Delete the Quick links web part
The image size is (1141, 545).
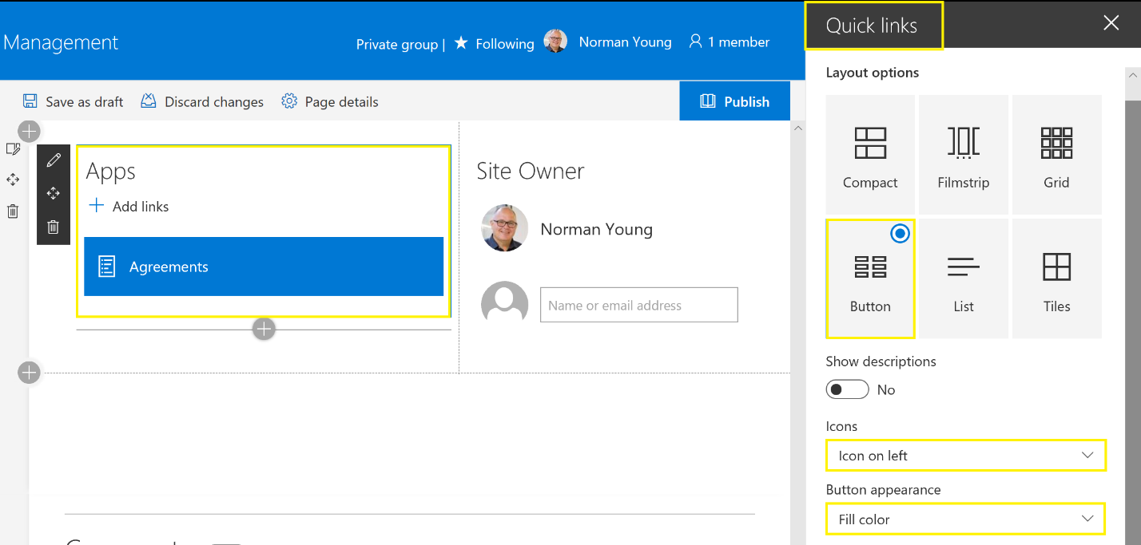pos(54,227)
